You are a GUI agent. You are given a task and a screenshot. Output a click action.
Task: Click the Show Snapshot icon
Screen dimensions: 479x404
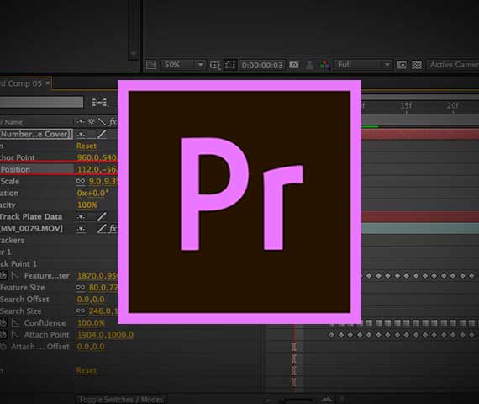pyautogui.click(x=309, y=65)
